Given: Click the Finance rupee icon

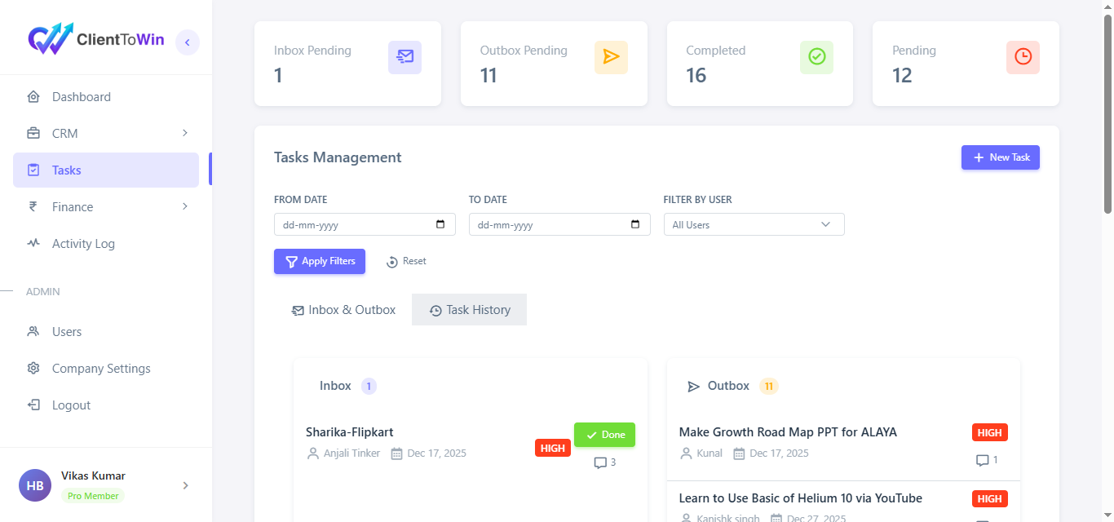Looking at the screenshot, I should pos(33,206).
